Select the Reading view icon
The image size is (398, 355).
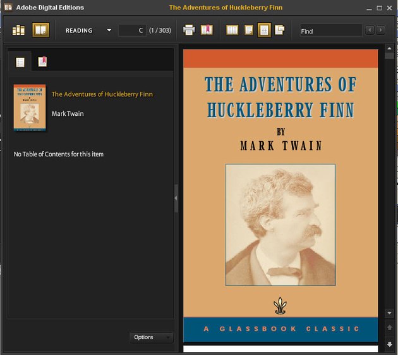tap(40, 30)
